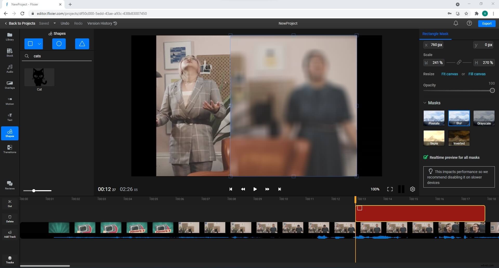Select the Cut tool in the sidebar

click(10, 203)
